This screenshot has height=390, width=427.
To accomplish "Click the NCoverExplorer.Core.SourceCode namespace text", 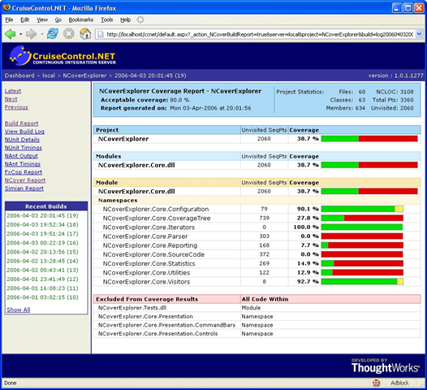I will coord(153,254).
